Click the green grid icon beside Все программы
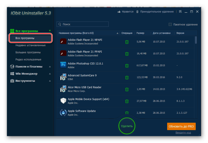This screenshot has height=143, width=208. [12, 31]
